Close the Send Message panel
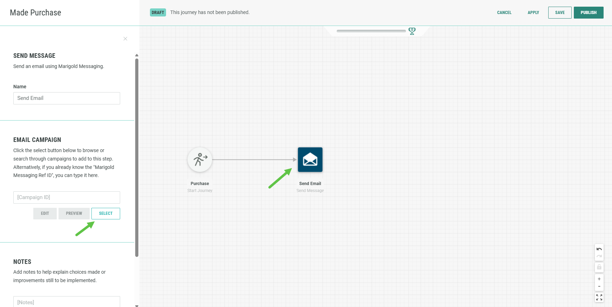Image resolution: width=612 pixels, height=307 pixels. tap(125, 39)
